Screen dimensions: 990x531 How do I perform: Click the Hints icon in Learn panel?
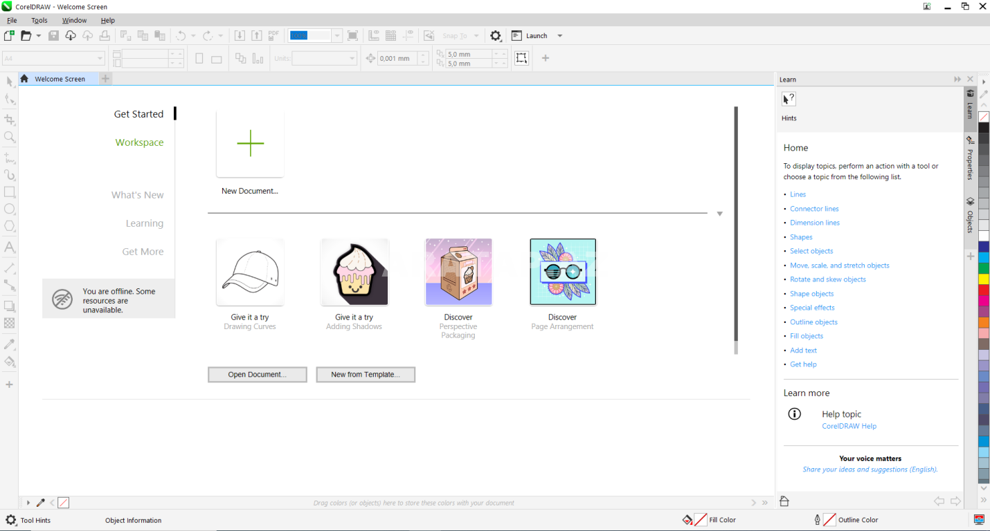pyautogui.click(x=789, y=100)
